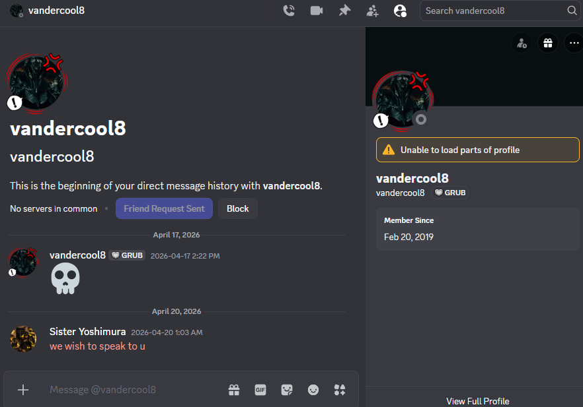Click the "we wish to speak to u" message

point(97,346)
